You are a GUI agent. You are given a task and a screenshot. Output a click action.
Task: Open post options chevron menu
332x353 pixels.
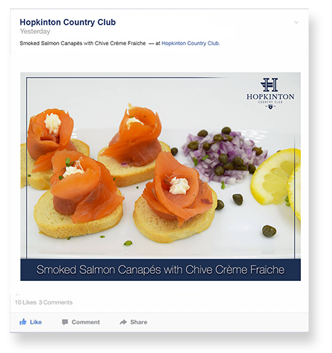(296, 23)
